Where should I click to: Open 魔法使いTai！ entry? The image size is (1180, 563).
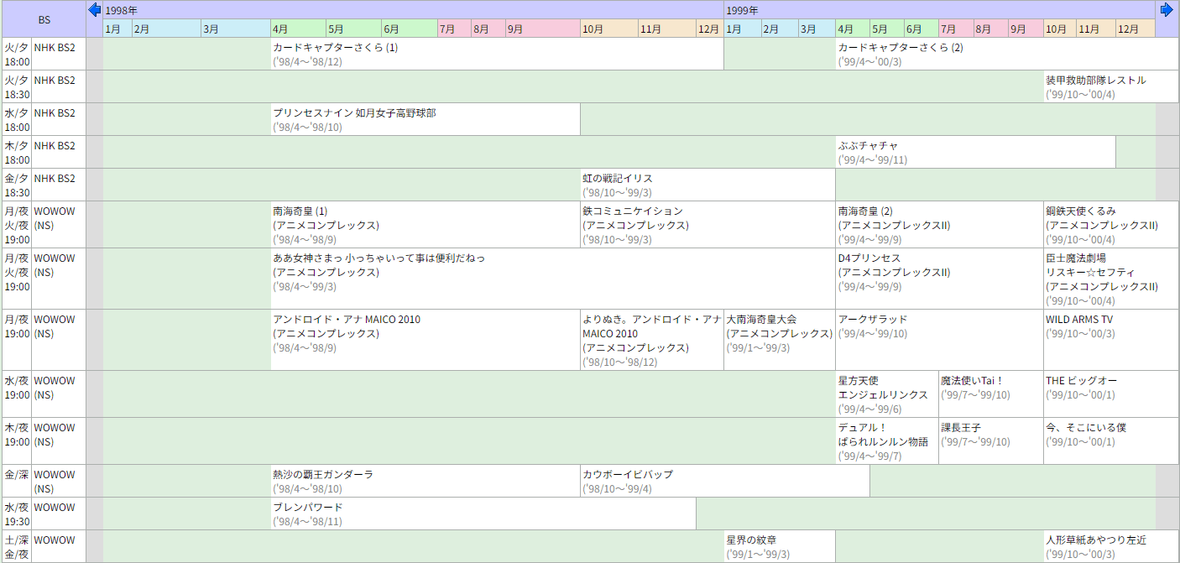click(972, 381)
